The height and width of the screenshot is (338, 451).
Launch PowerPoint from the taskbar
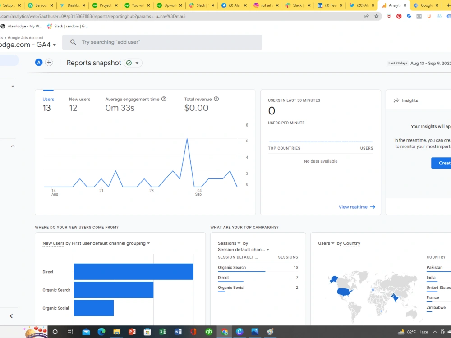pyautogui.click(x=132, y=332)
